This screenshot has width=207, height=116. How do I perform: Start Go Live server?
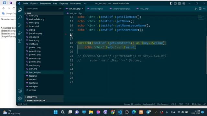(196, 104)
